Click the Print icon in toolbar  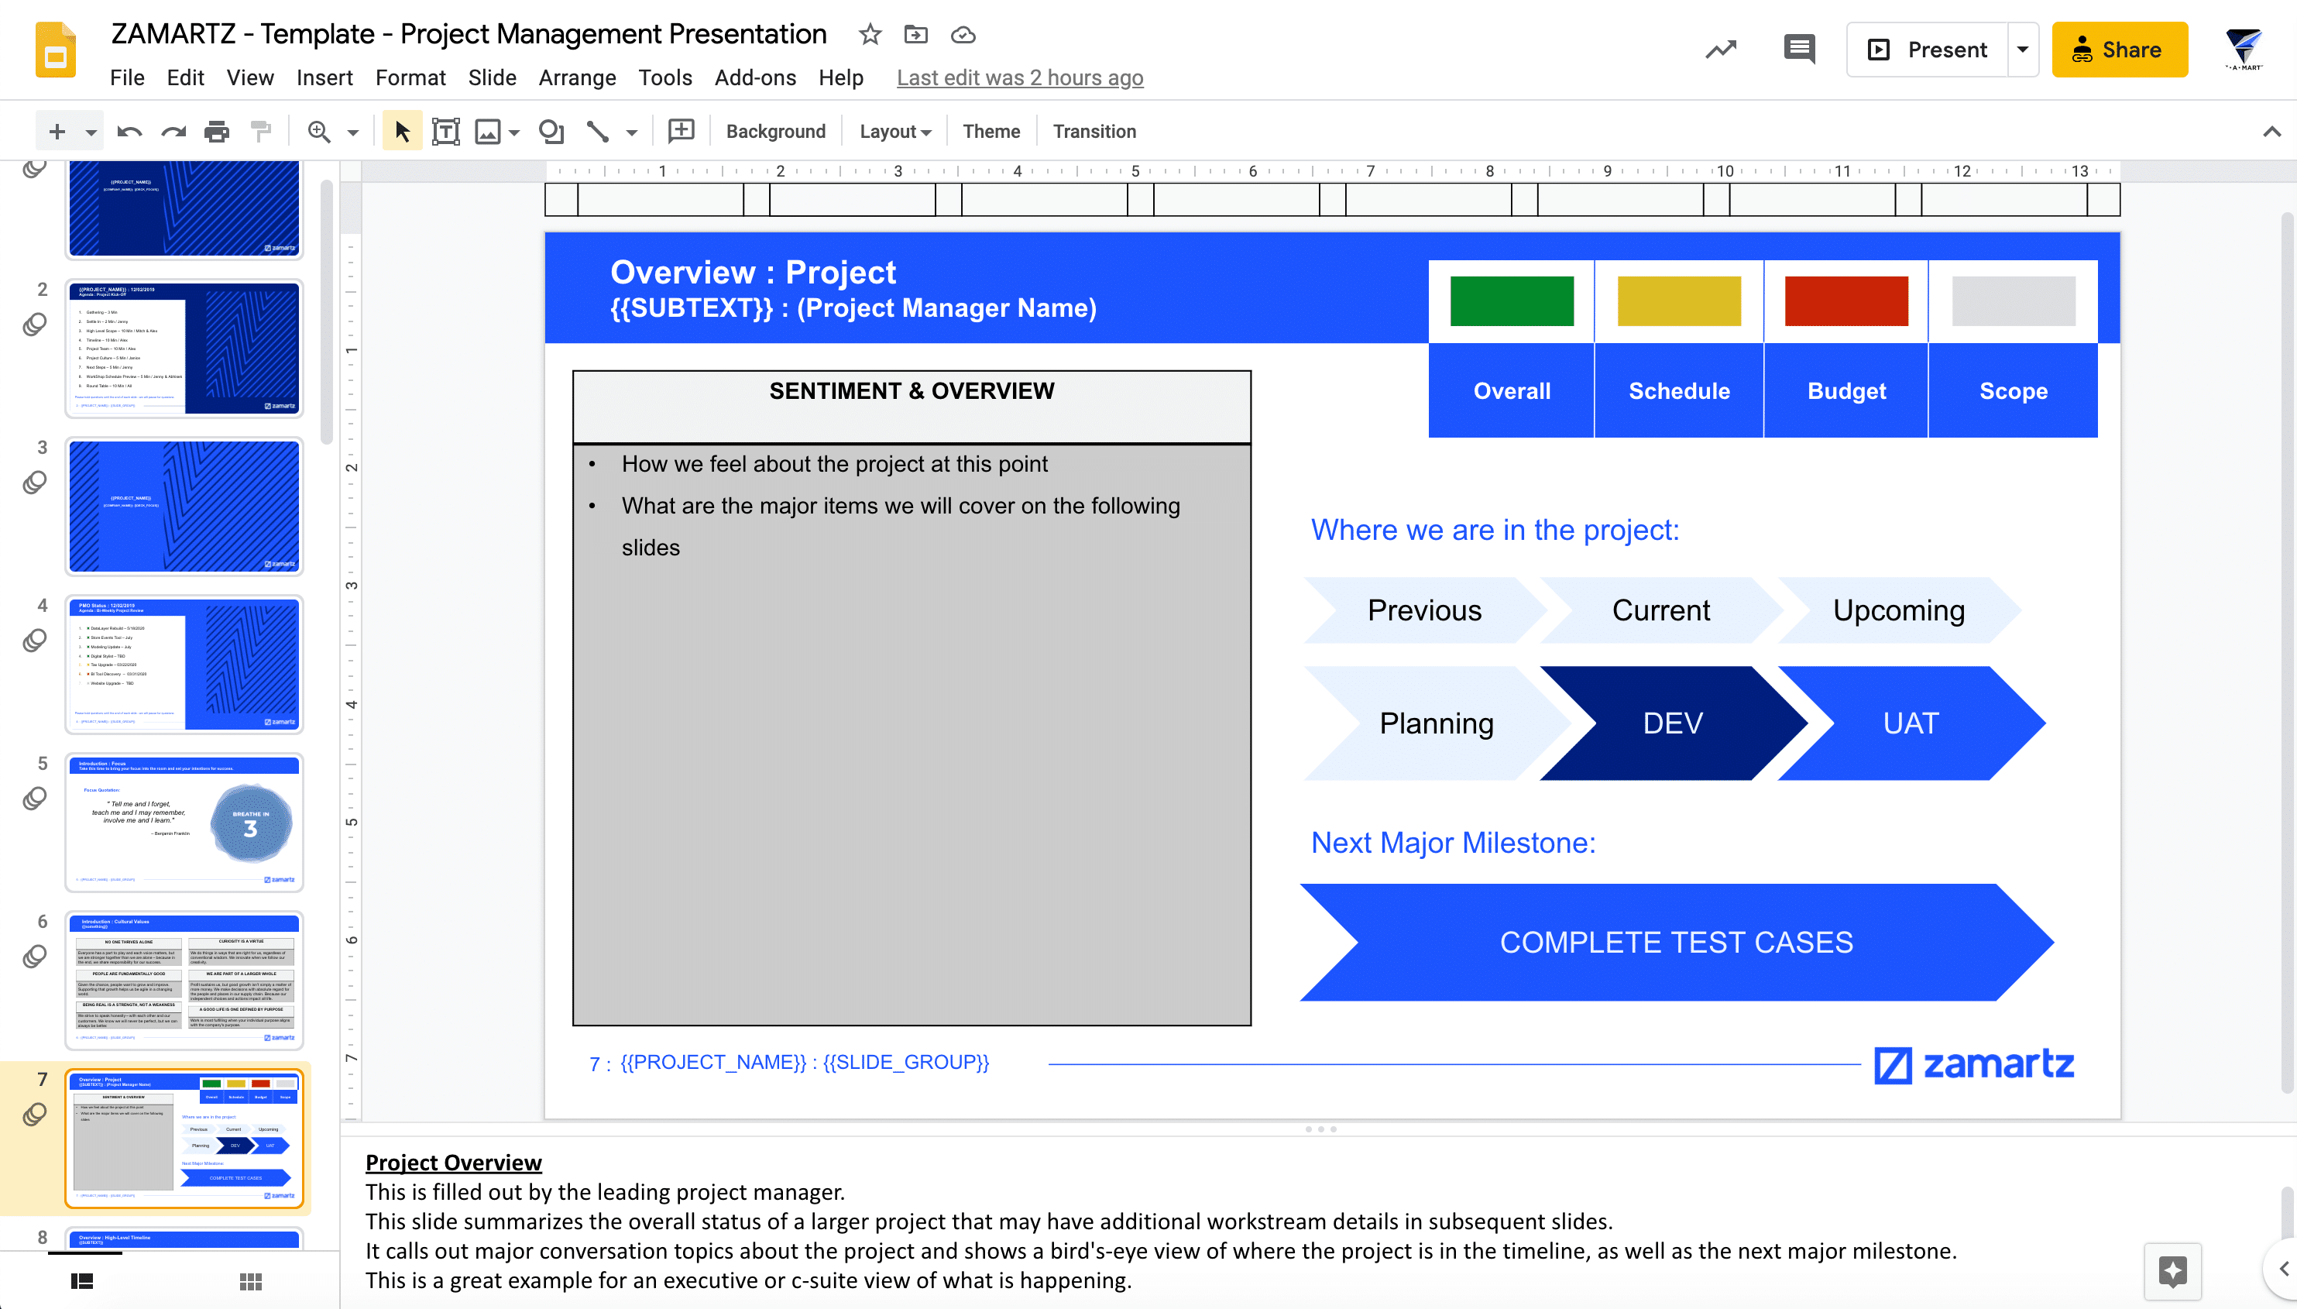point(218,131)
